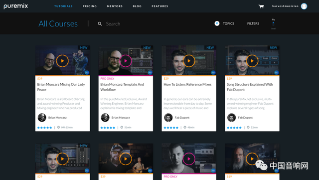Open the PRICING nav item
319x180 pixels.
(x=90, y=6)
